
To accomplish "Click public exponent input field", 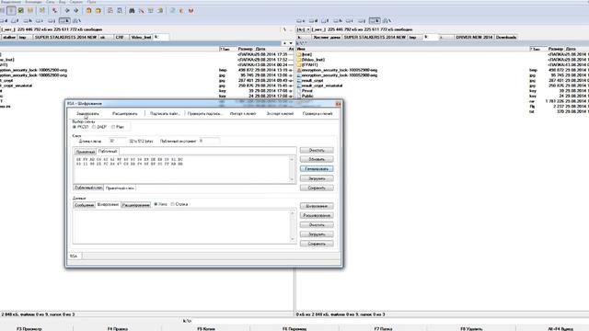I will coord(209,141).
